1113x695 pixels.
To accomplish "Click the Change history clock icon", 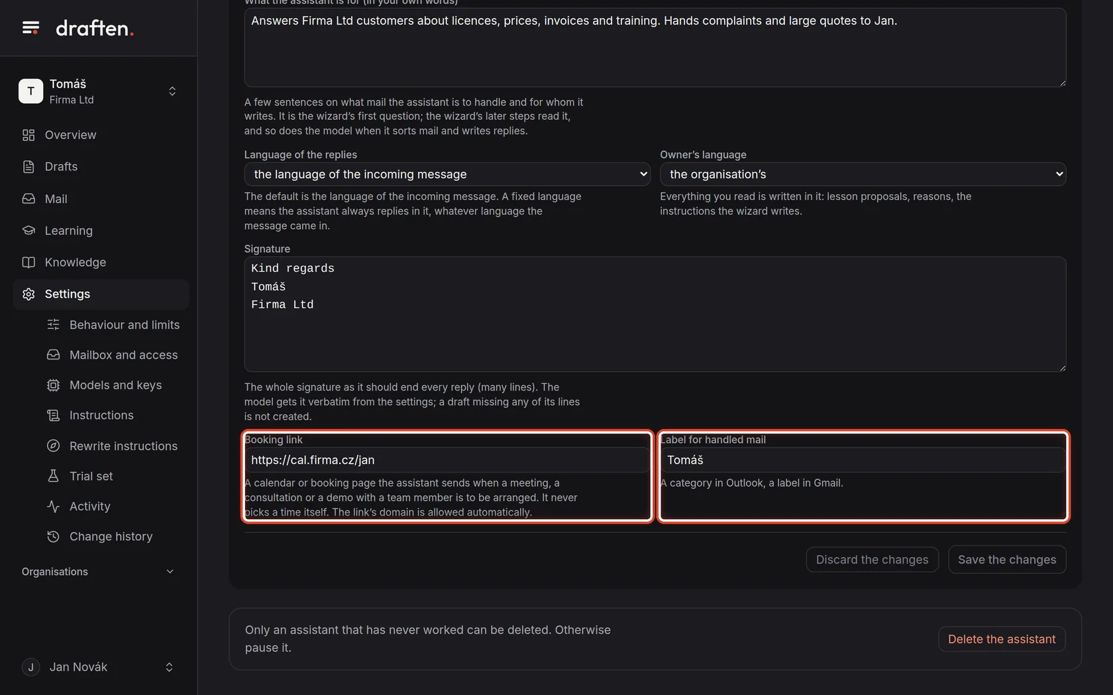I will tap(54, 537).
